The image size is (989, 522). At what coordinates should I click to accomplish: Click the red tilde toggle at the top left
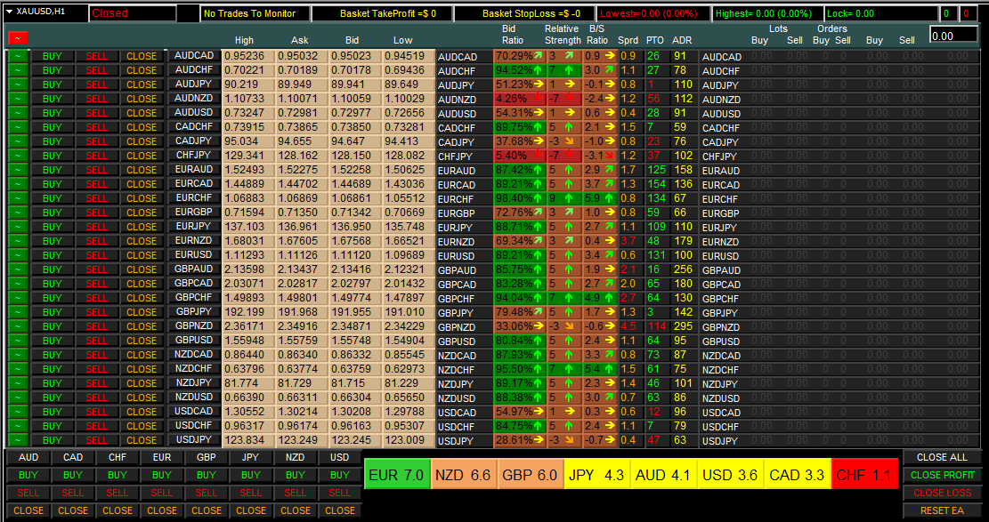point(19,38)
